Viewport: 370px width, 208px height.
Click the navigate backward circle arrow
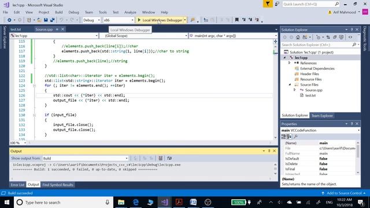coord(9,20)
